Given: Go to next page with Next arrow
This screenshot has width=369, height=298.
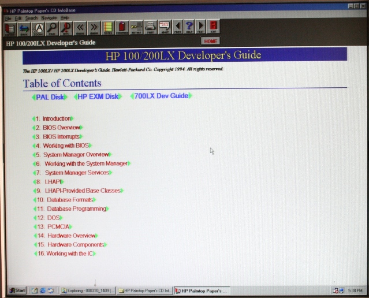Looking at the screenshot, I should tap(200, 26).
